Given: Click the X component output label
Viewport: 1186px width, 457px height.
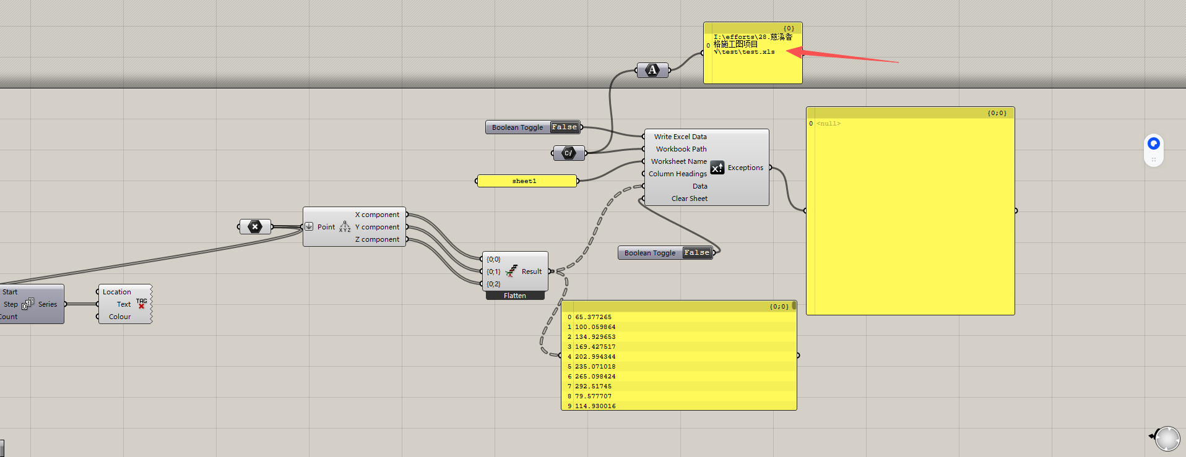Looking at the screenshot, I should pos(377,215).
